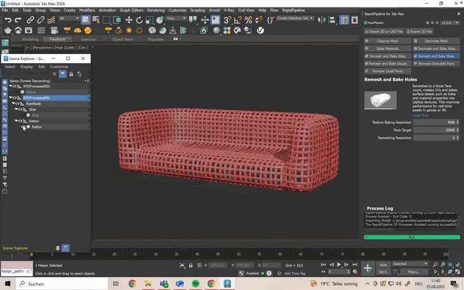Click the Select by Name icon
Screen dimensions: 464x290
point(96,20)
